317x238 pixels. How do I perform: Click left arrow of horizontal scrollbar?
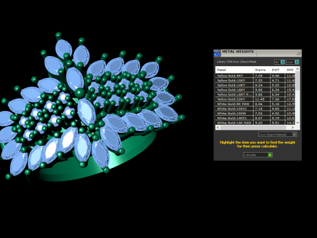(218, 128)
